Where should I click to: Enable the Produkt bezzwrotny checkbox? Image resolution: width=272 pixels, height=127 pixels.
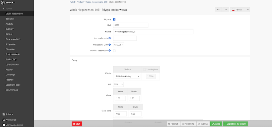tap(114, 51)
